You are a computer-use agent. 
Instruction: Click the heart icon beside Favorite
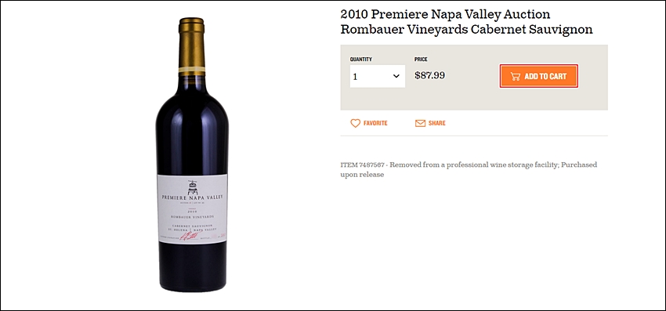pyautogui.click(x=355, y=123)
